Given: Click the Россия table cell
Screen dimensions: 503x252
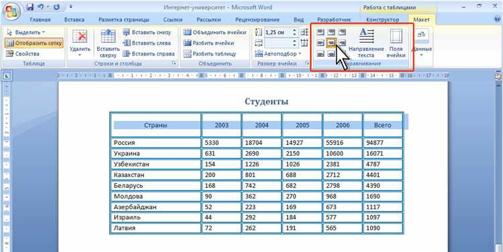Looking at the screenshot, I should (156, 142).
